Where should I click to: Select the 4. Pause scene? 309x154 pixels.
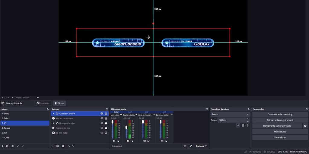(25, 128)
